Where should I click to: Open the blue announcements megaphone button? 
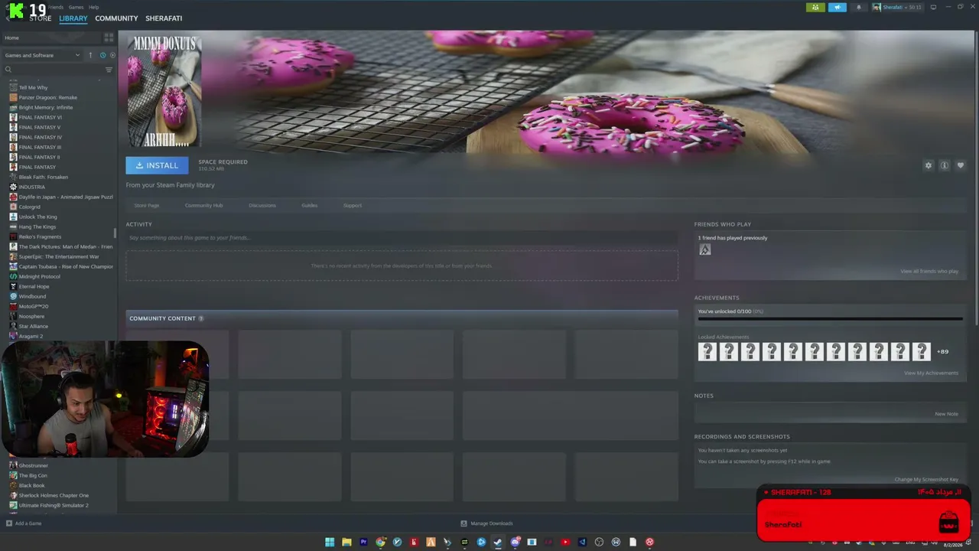837,8
